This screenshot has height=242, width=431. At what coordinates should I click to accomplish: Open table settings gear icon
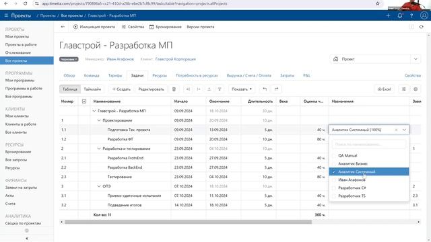point(416,89)
